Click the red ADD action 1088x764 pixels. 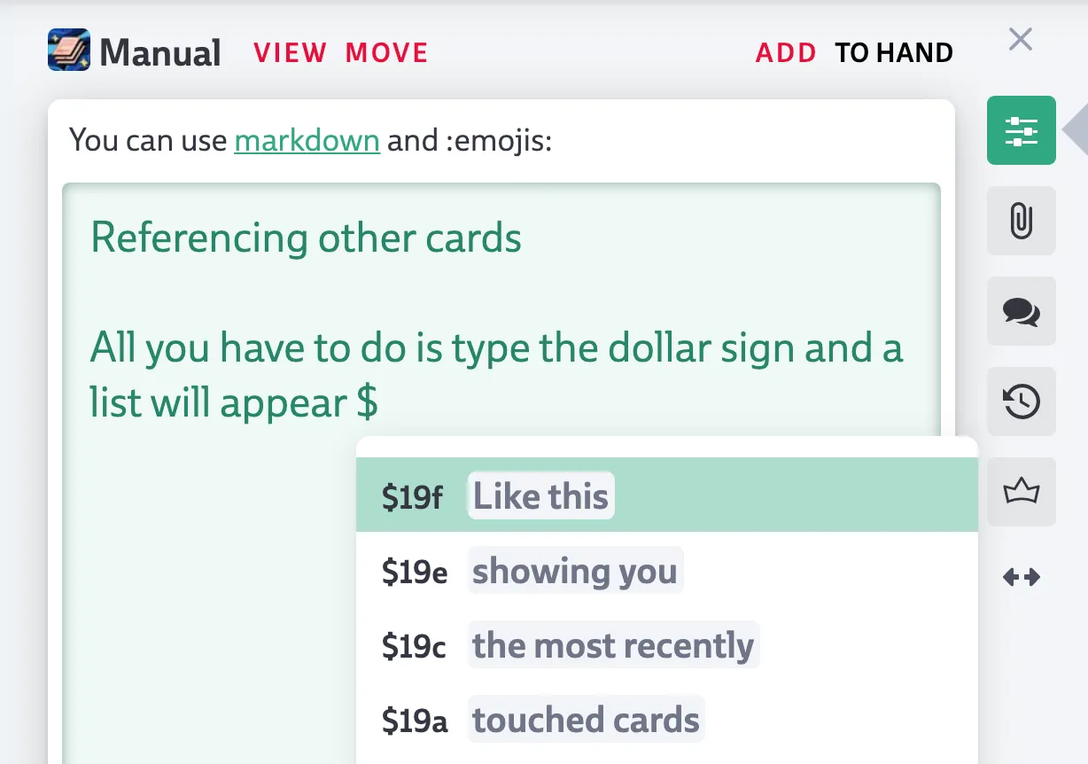[785, 52]
